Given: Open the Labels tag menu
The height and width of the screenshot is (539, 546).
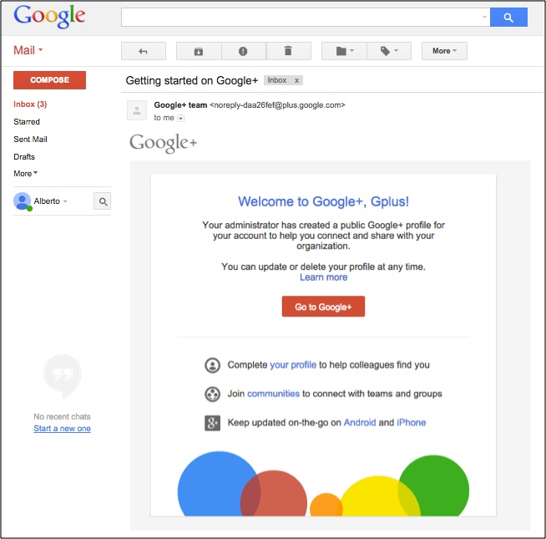Looking at the screenshot, I should [389, 51].
